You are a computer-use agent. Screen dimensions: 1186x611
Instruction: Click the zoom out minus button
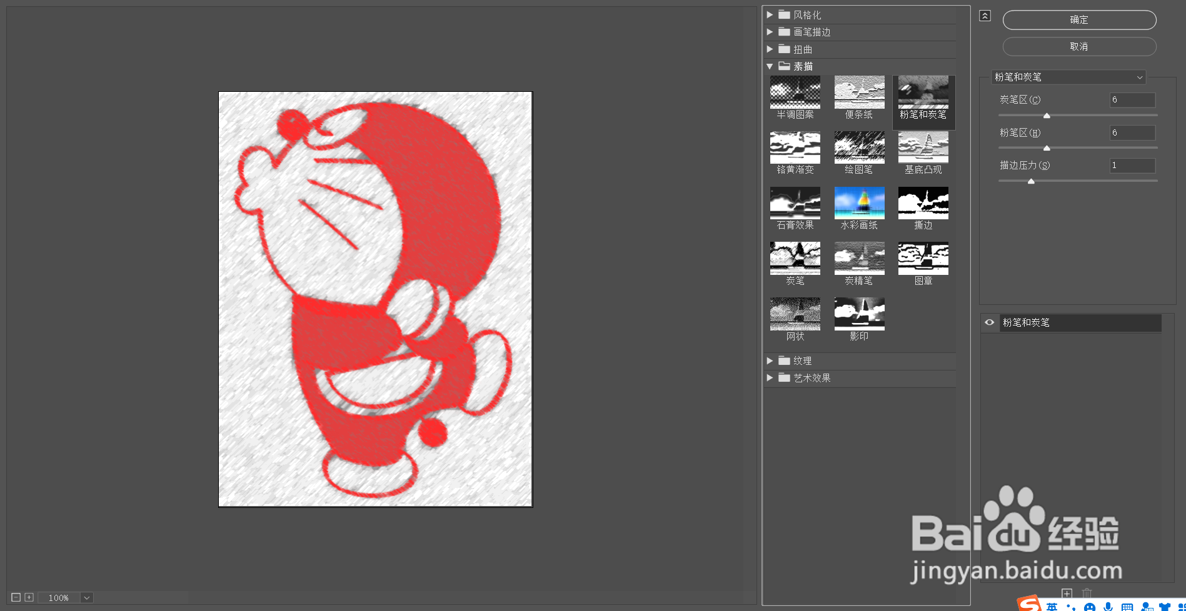(16, 597)
